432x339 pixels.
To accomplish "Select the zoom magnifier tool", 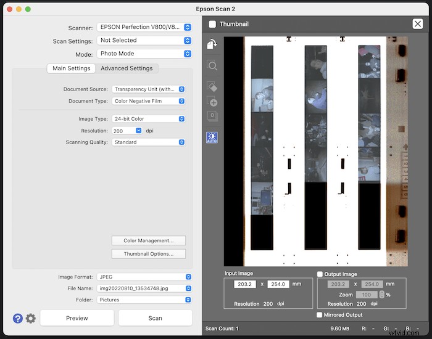I will (212, 65).
